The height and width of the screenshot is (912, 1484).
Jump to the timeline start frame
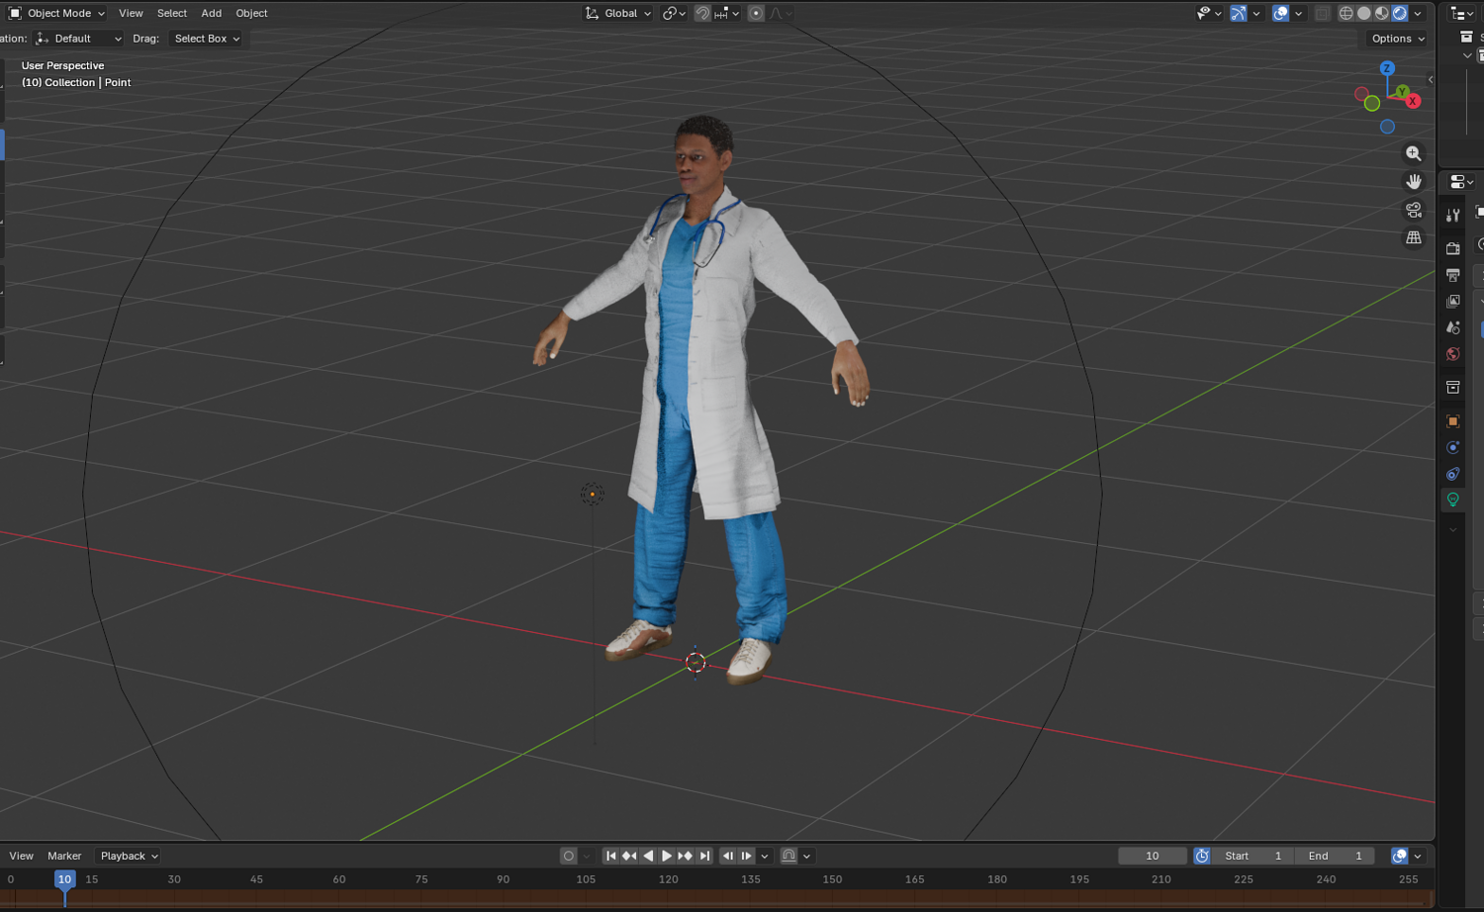(x=610, y=856)
